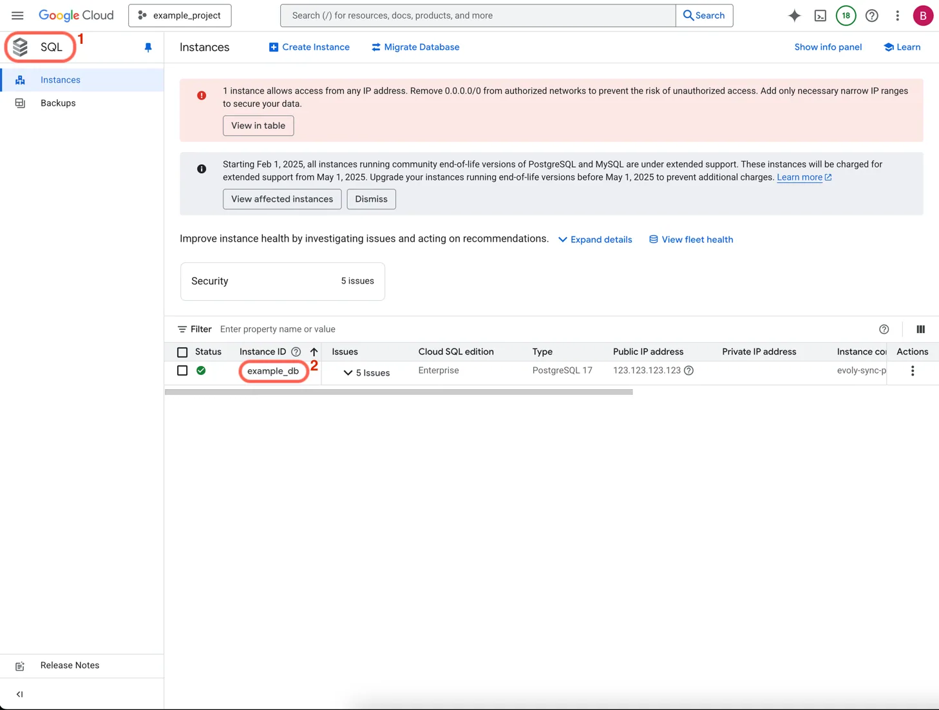
Task: Open the Security 5 issues card
Action: coord(283,282)
